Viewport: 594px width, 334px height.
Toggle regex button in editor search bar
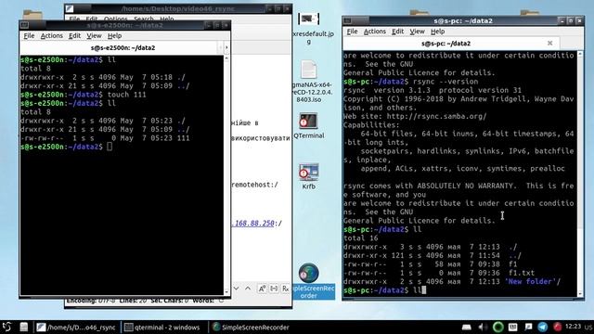pos(286,289)
